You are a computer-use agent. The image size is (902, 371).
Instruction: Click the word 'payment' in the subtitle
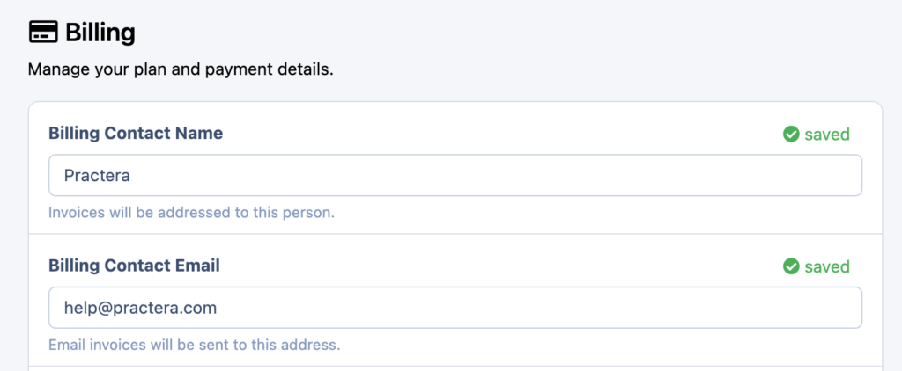point(234,69)
